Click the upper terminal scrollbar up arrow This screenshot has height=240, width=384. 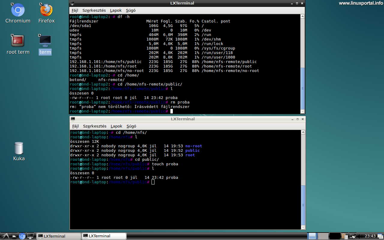coord(303,17)
